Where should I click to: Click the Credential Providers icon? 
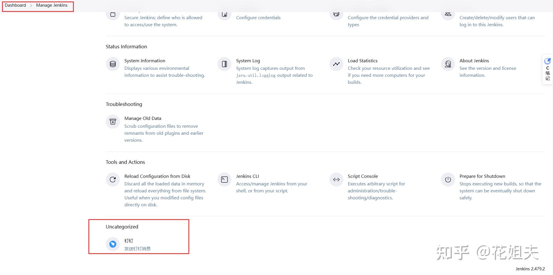click(336, 15)
